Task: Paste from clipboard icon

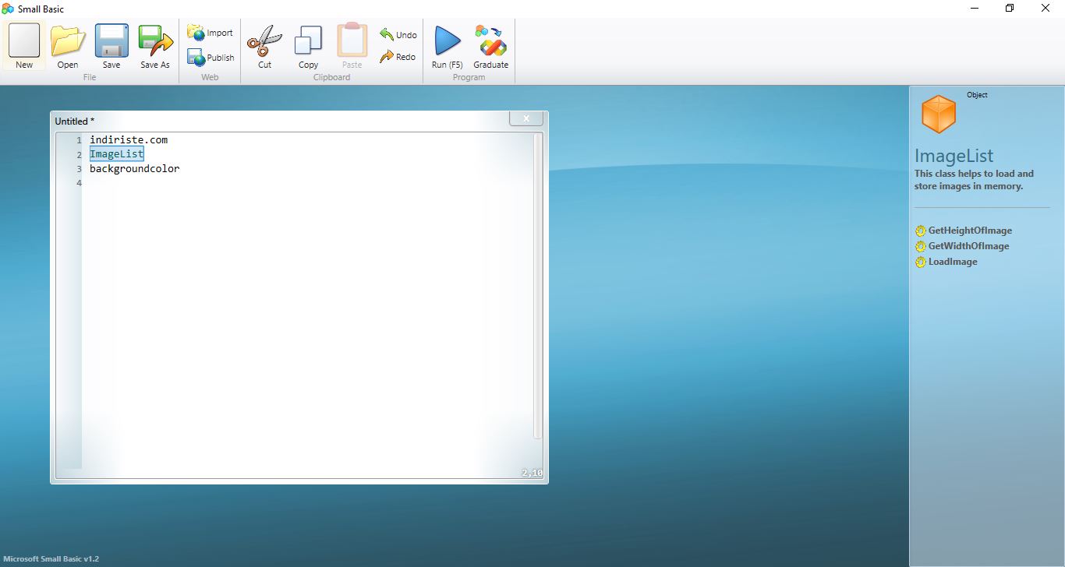Action: tap(352, 46)
